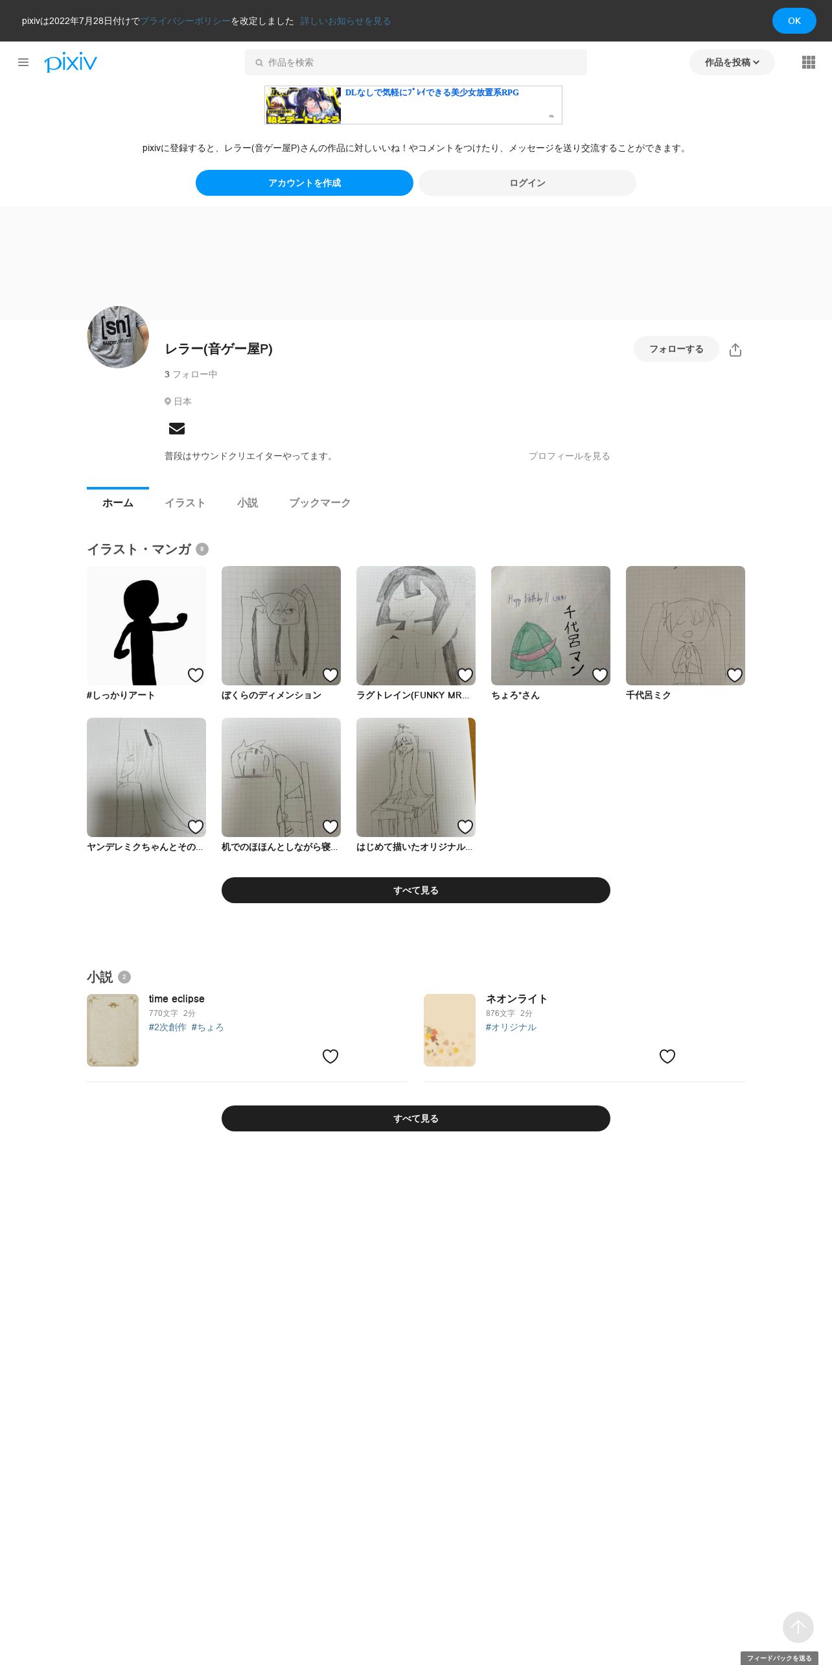The width and height of the screenshot is (832, 1665).
Task: Toggle heart on ちょろ*さん artwork
Action: click(600, 675)
